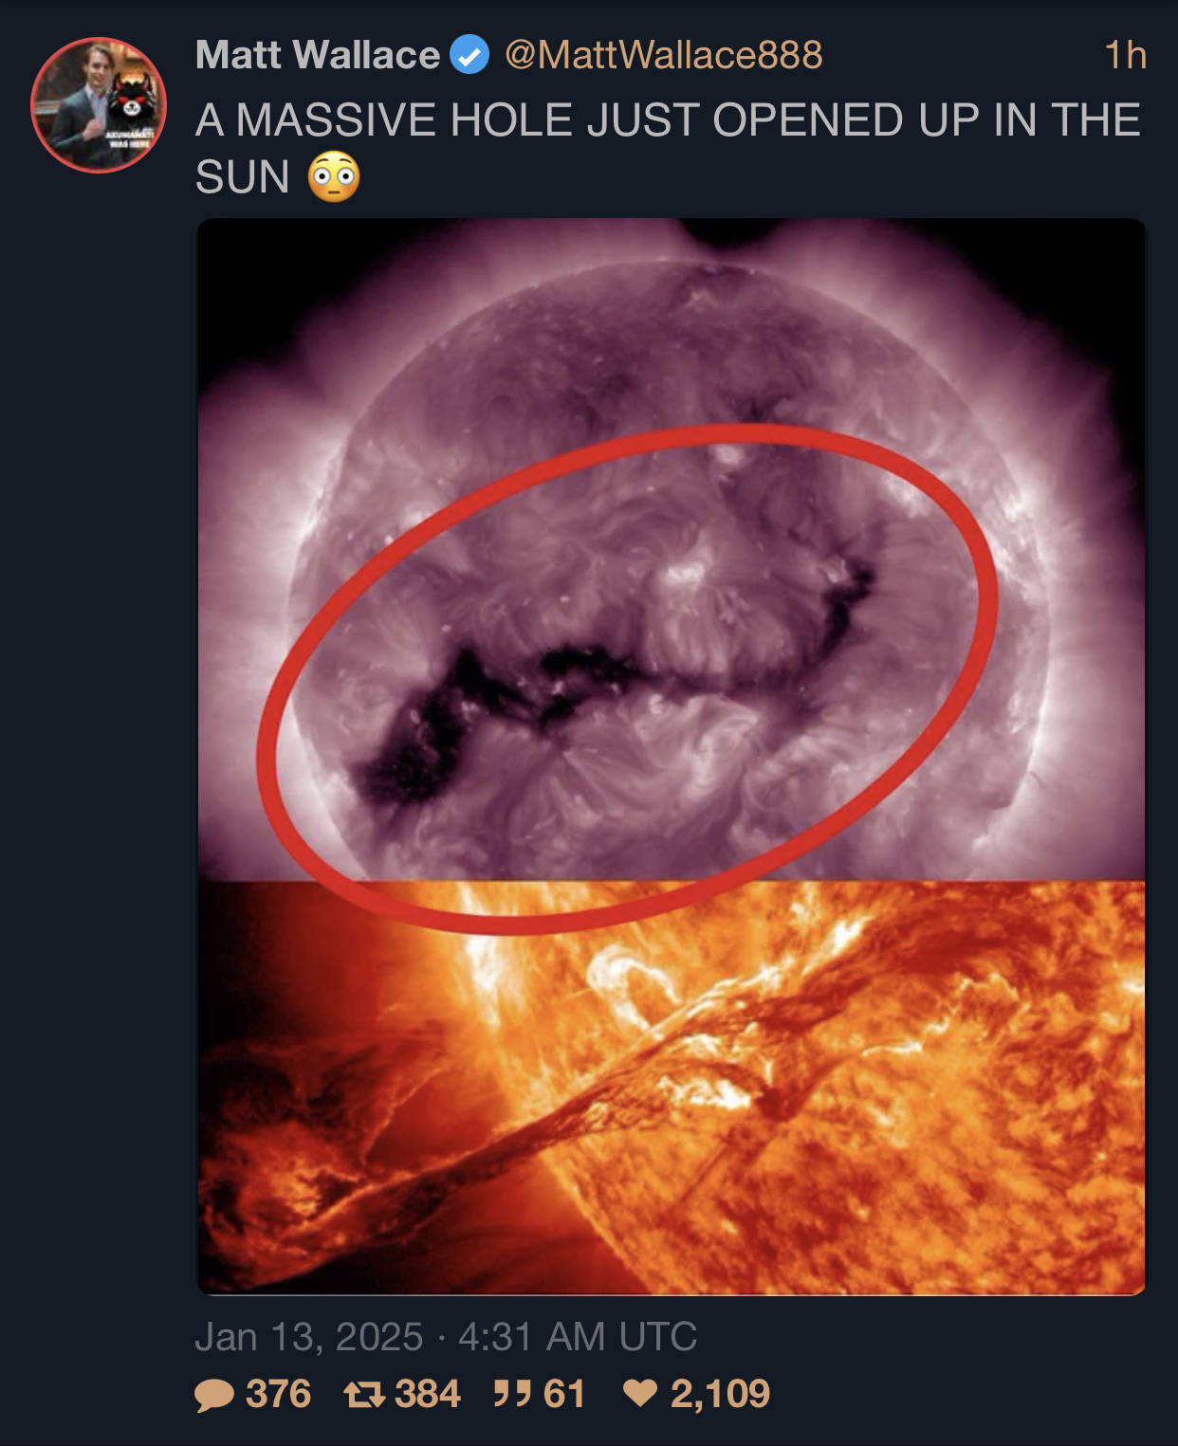The height and width of the screenshot is (1446, 1178).
Task: Click the retweet arrows icon
Action: coord(364,1394)
